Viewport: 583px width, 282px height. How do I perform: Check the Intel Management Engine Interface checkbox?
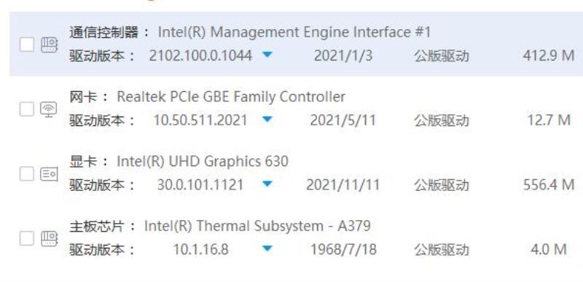pyautogui.click(x=27, y=44)
